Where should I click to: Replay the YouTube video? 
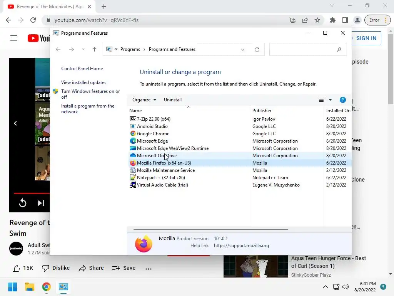pos(23,203)
